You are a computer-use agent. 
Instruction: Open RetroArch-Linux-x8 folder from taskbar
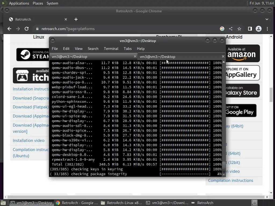tap(121, 203)
